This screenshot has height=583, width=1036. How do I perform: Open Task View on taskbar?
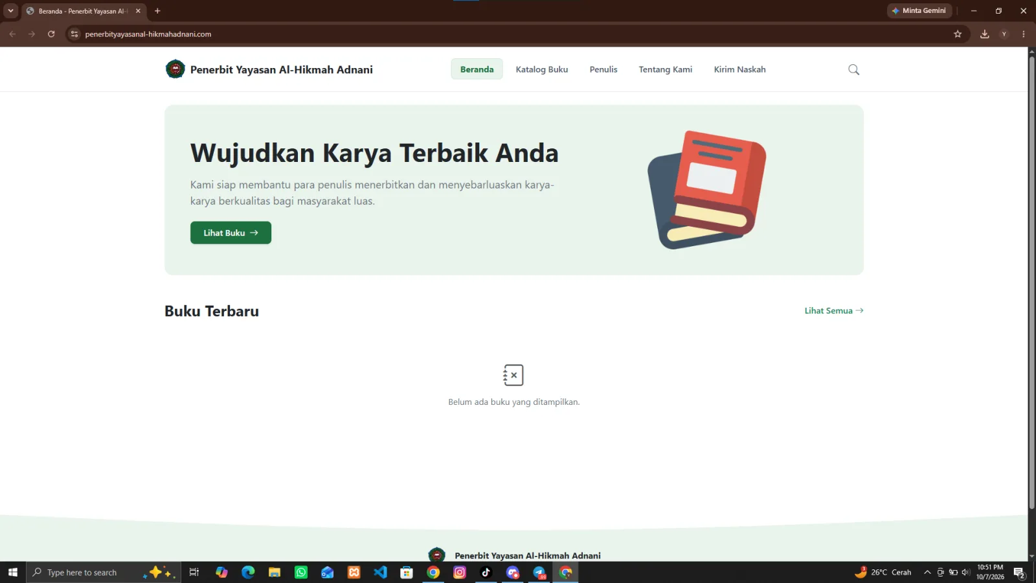194,572
